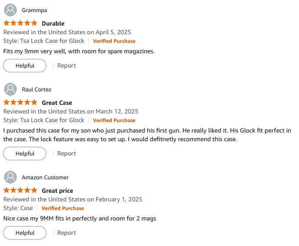Click the five-star rating on Great Case review
Image resolution: width=299 pixels, height=246 pixels.
20,102
